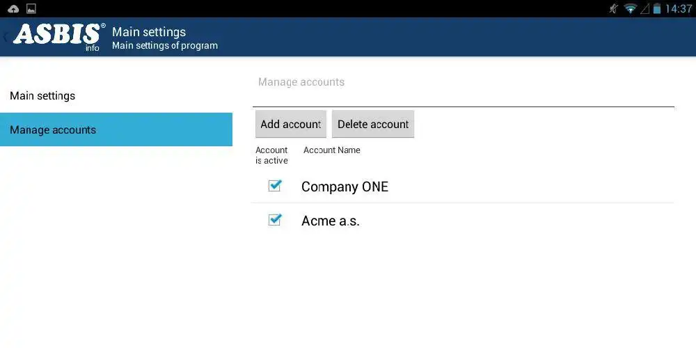Open the cloud upload notification icon
This screenshot has height=348, width=696.
point(13,8)
